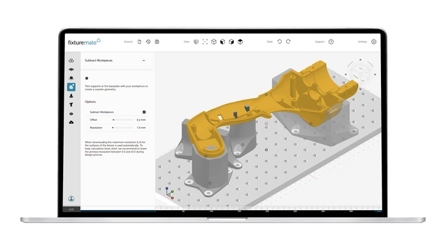Click the 'Session' toolbar label
Viewport: 446px width, 249px height.
coord(128,41)
